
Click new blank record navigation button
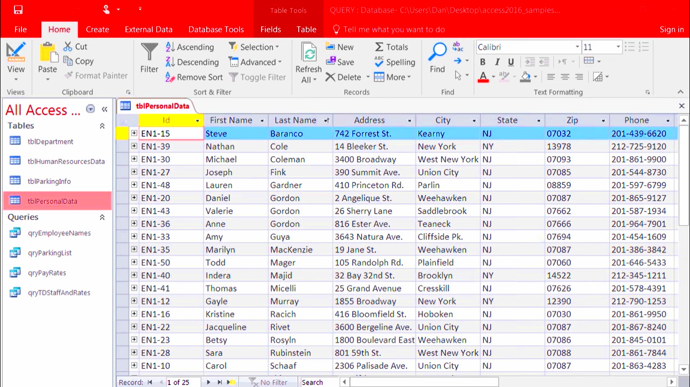point(231,382)
